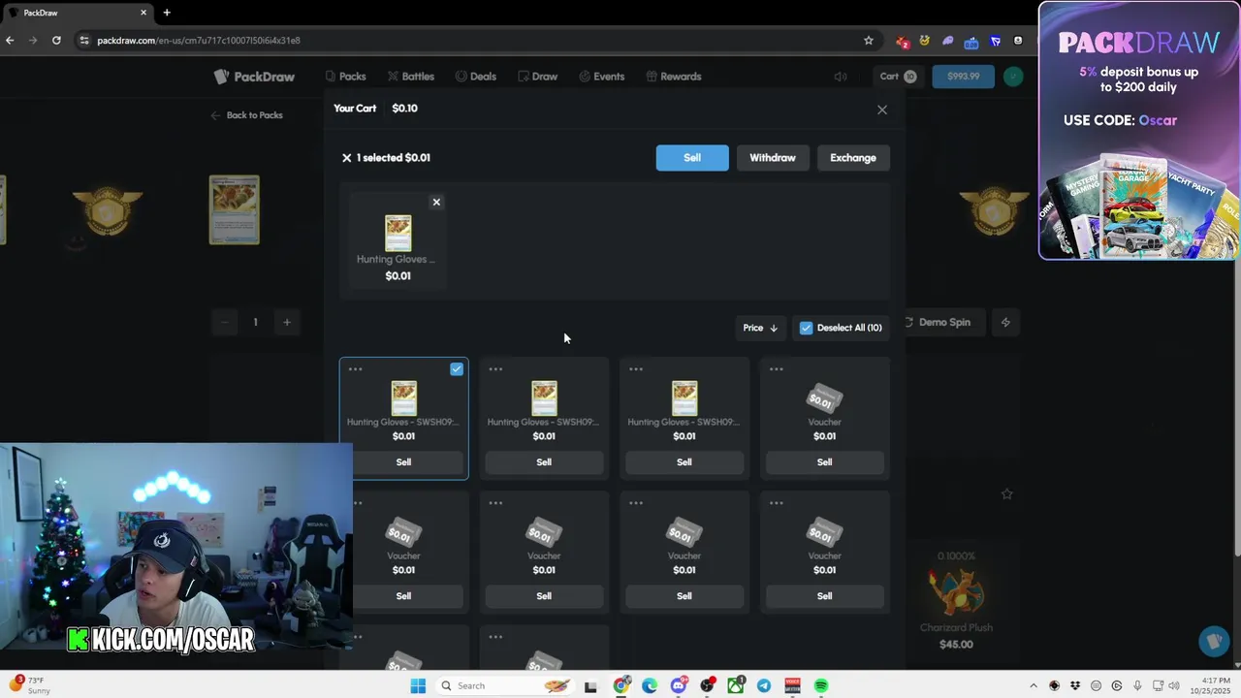
Task: Open the Packs nav item
Action: (x=345, y=77)
